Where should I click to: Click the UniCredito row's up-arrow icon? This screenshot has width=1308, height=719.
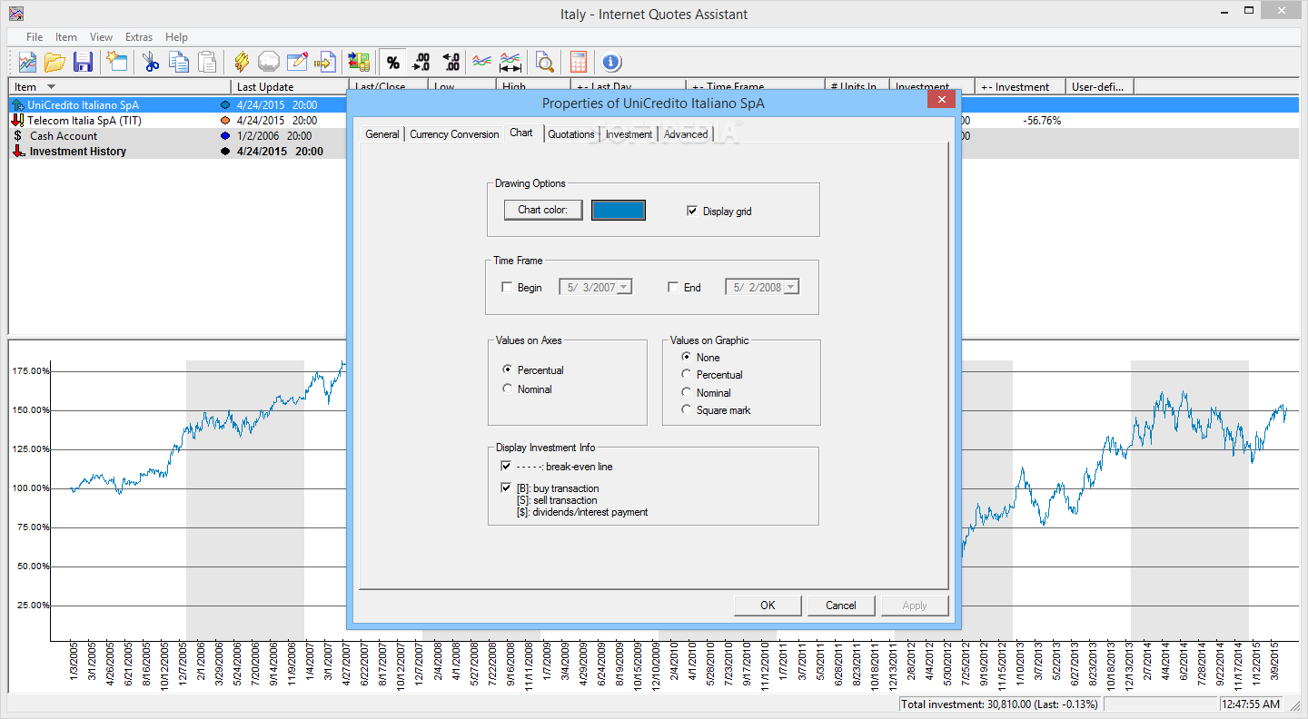[x=16, y=105]
